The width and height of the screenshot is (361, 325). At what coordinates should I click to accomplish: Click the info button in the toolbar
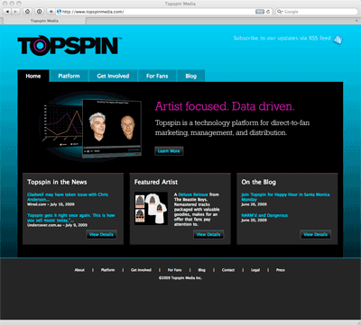click(x=39, y=12)
